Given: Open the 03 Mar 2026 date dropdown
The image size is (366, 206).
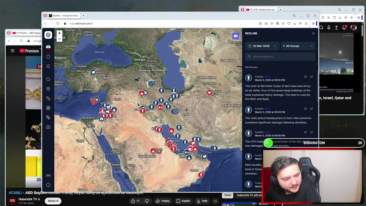Looking at the screenshot, I should (262, 46).
